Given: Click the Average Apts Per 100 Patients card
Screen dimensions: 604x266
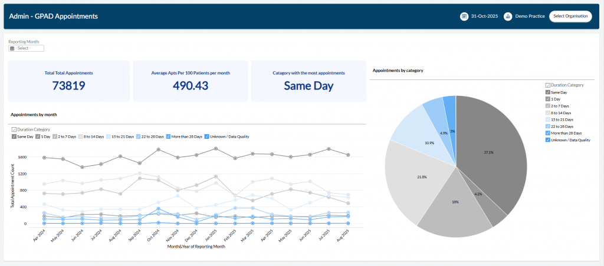Looking at the screenshot, I should (191, 81).
